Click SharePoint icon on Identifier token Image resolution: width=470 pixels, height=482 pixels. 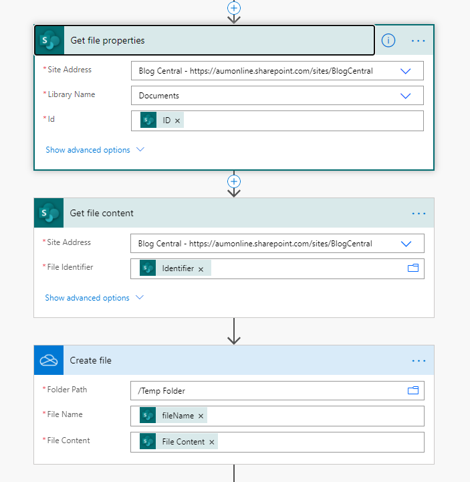[x=148, y=268]
